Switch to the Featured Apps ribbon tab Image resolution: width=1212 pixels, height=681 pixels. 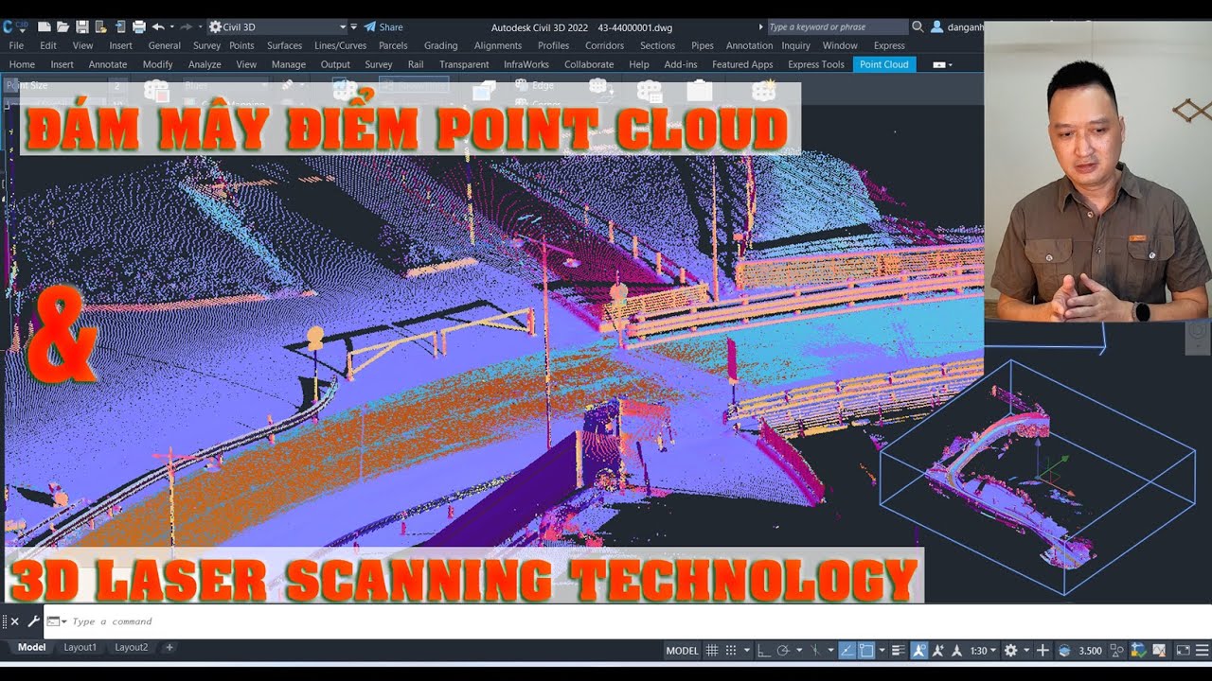pos(742,64)
